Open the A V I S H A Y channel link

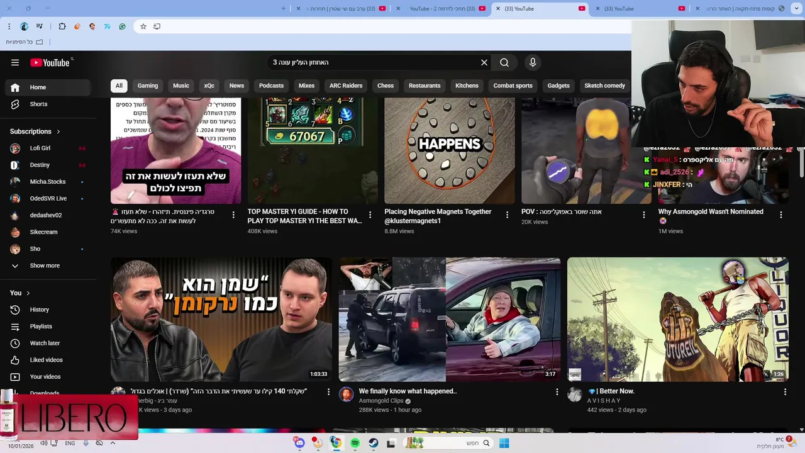(x=604, y=401)
